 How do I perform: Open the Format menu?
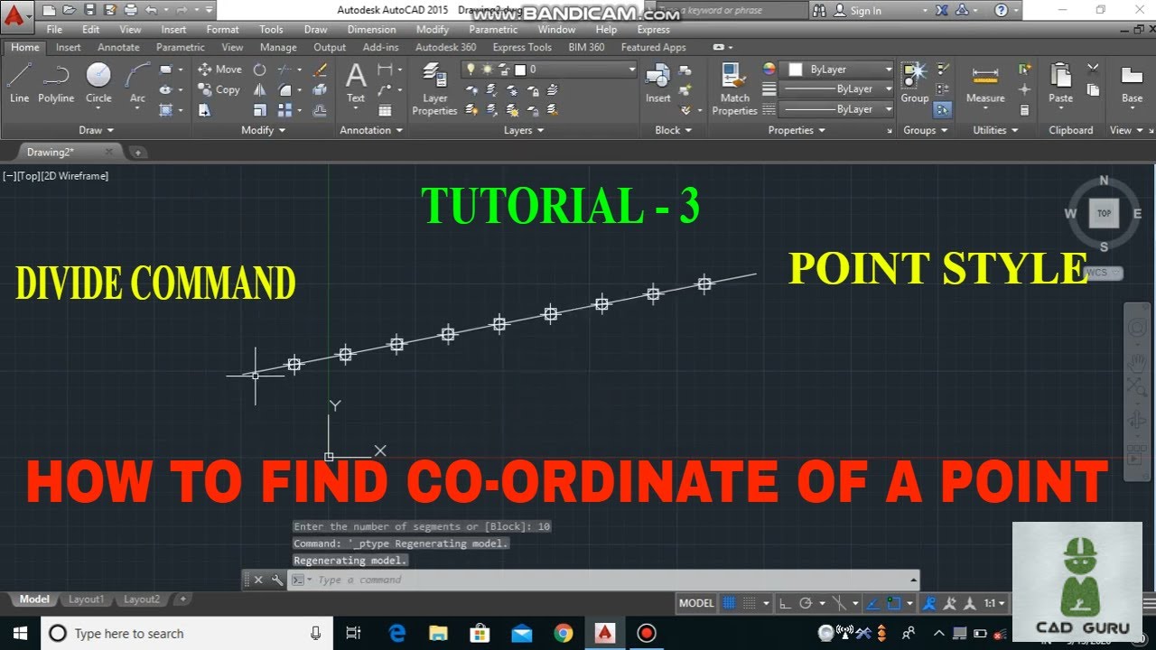coord(222,30)
